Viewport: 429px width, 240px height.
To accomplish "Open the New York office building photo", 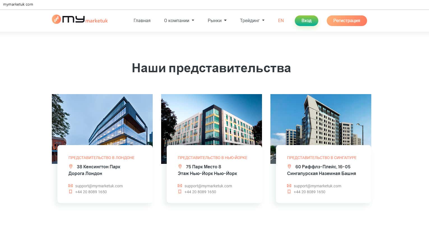I will (212, 120).
